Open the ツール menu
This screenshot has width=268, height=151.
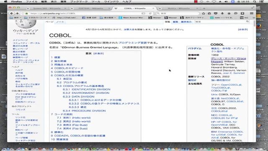point(96,2)
